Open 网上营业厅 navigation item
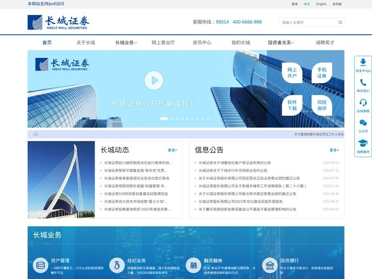Image resolution: width=372 pixels, height=279 pixels. coord(163,43)
